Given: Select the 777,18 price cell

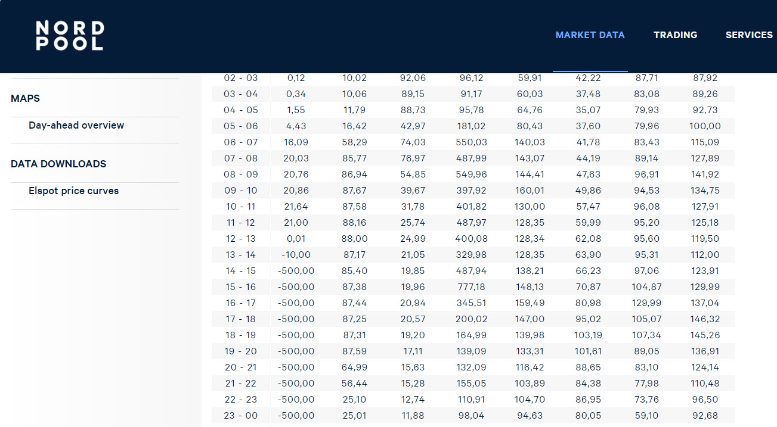Looking at the screenshot, I should pos(472,287).
